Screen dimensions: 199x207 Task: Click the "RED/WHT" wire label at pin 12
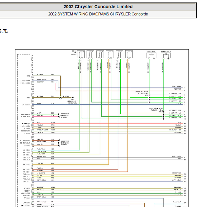click(40, 82)
